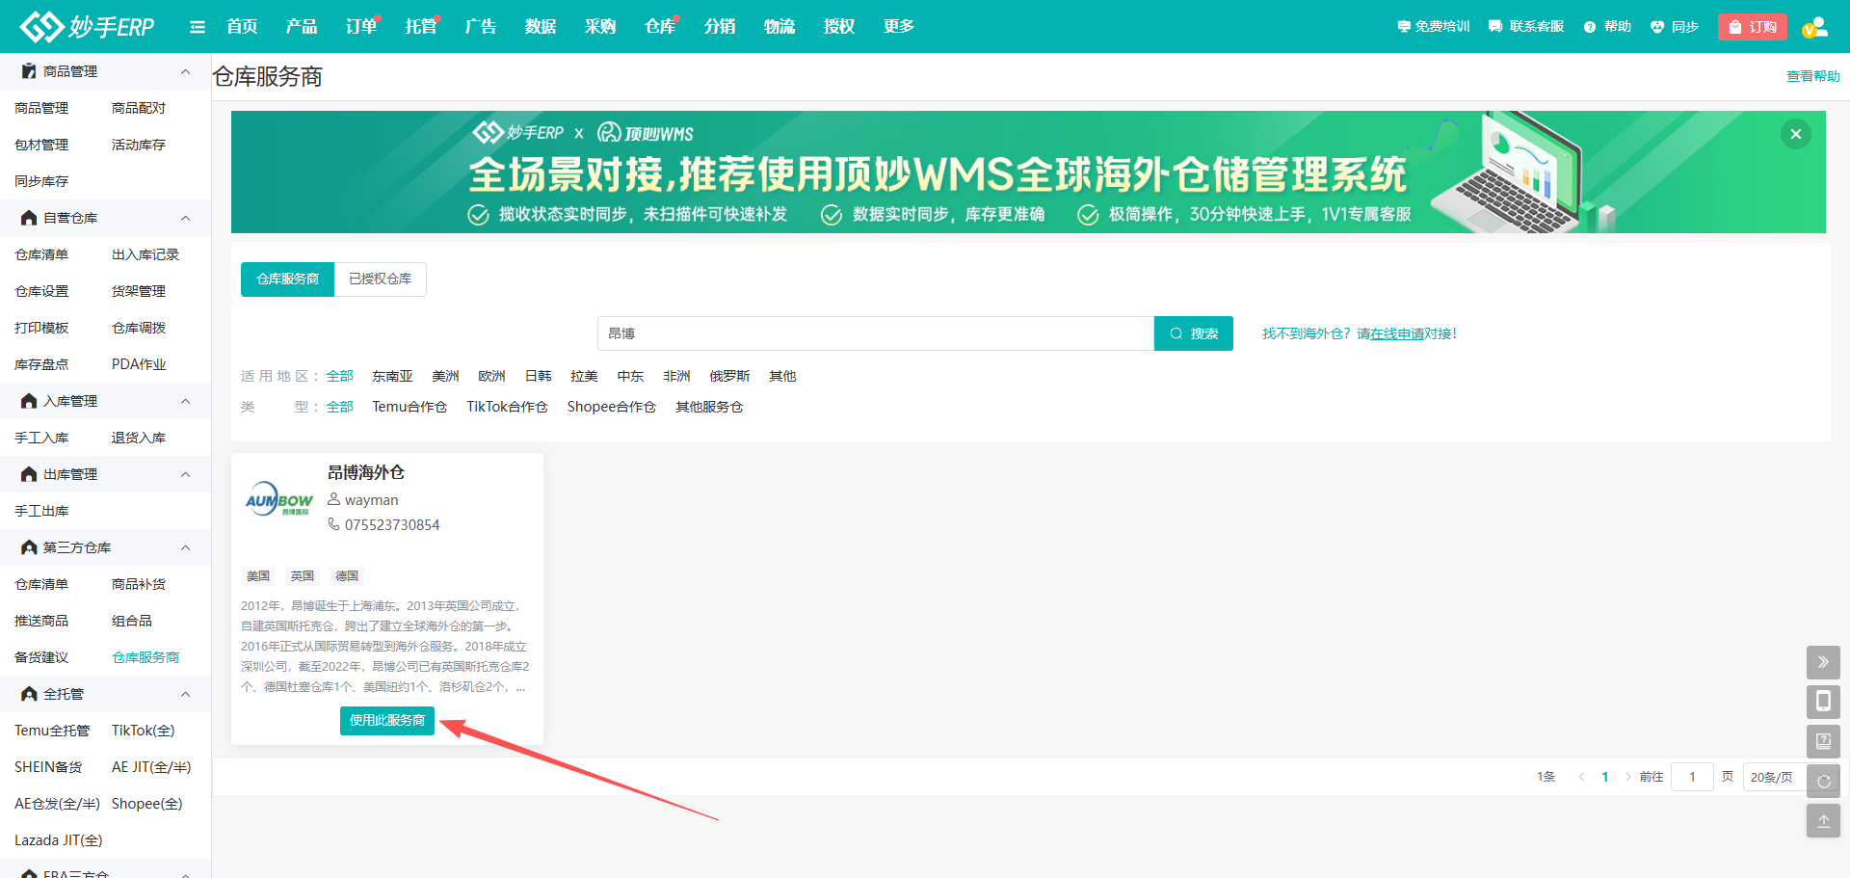This screenshot has width=1850, height=878.
Task: Open the user avatar icon
Action: pyautogui.click(x=1815, y=27)
